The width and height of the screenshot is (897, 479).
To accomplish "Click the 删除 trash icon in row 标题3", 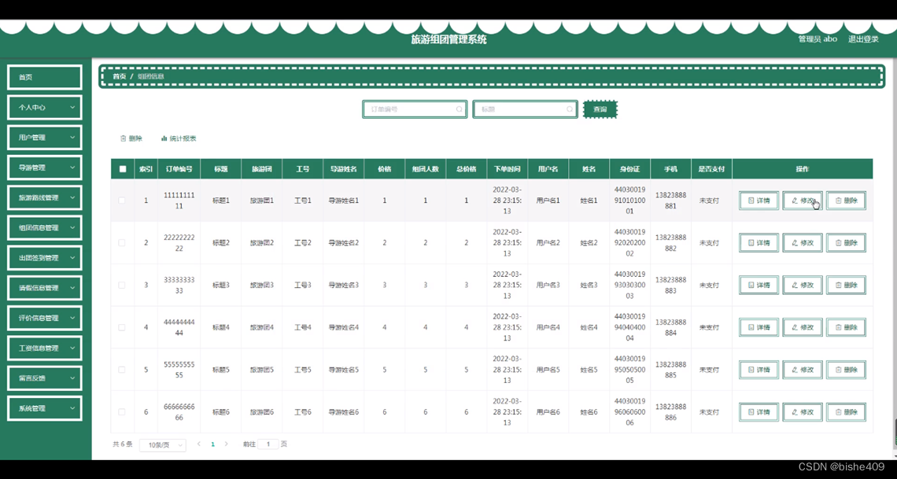I will tap(838, 286).
